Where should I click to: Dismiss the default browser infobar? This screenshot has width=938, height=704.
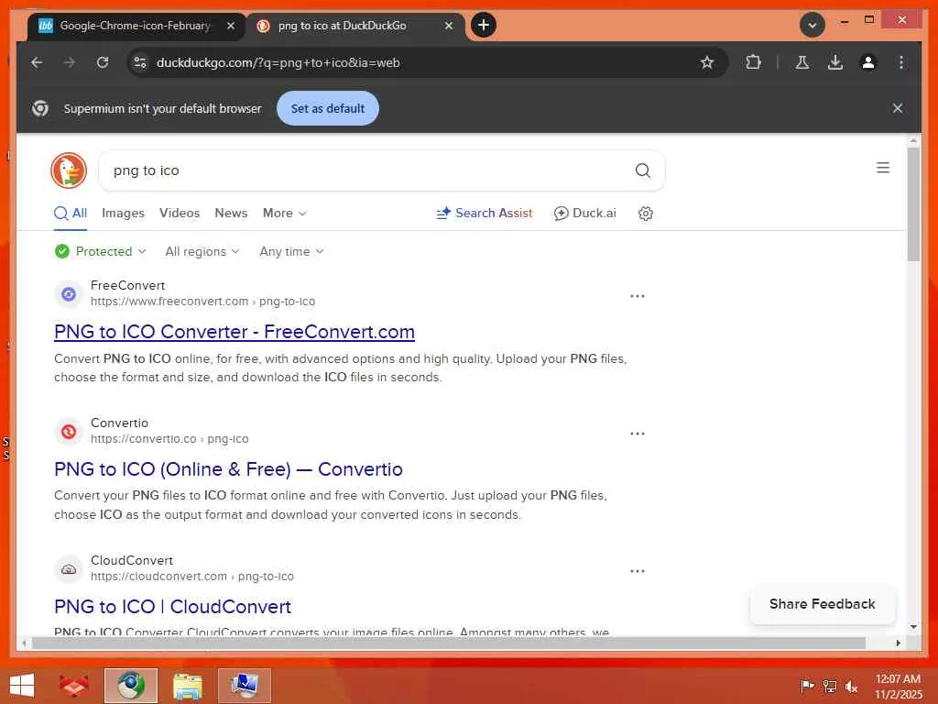(898, 108)
